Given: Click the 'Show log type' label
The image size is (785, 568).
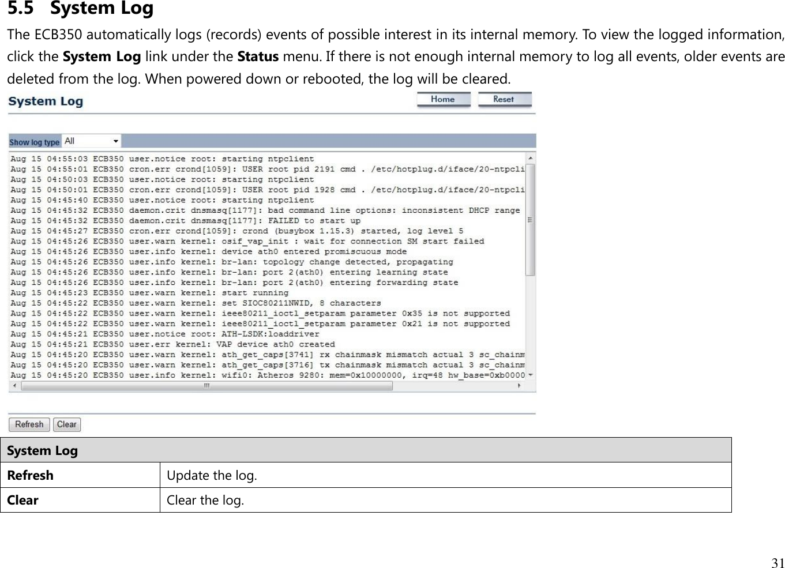Looking at the screenshot, I should (x=35, y=142).
